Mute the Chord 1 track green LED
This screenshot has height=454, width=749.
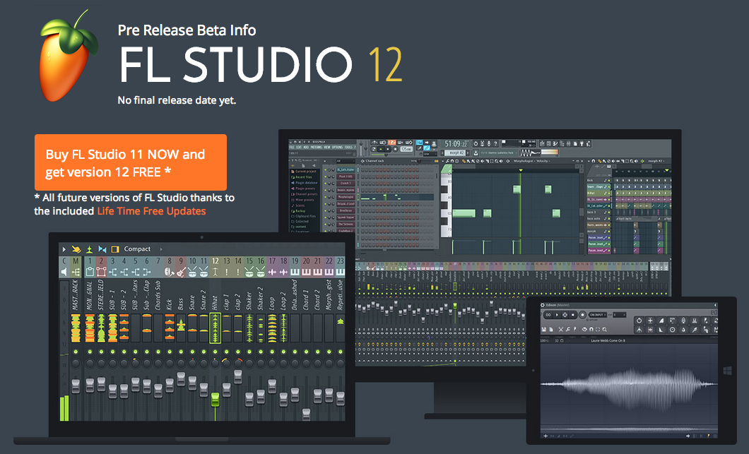[x=306, y=352]
